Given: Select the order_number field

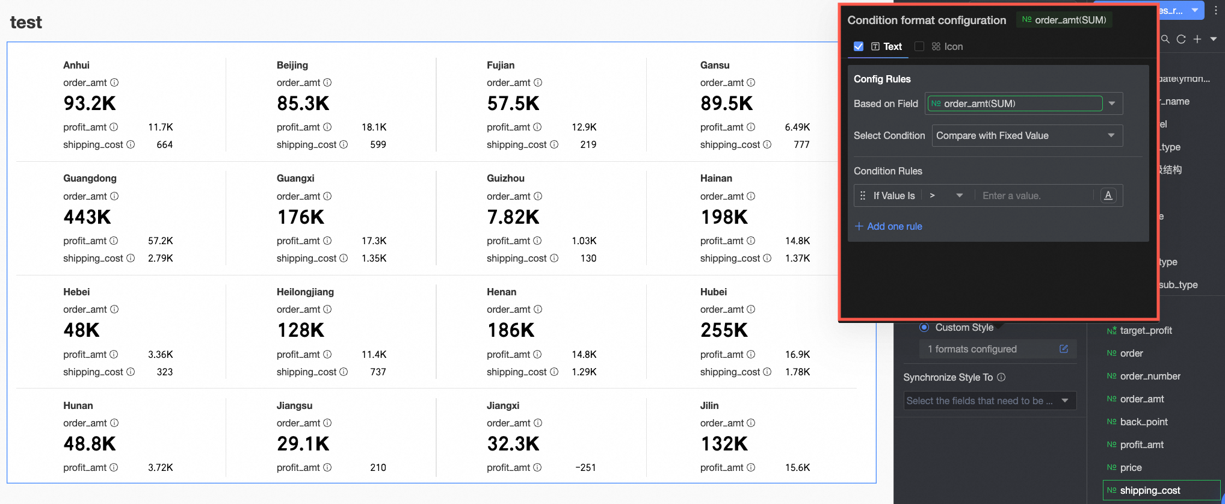Looking at the screenshot, I should [x=1150, y=376].
